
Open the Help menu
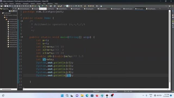tap(56, 4)
